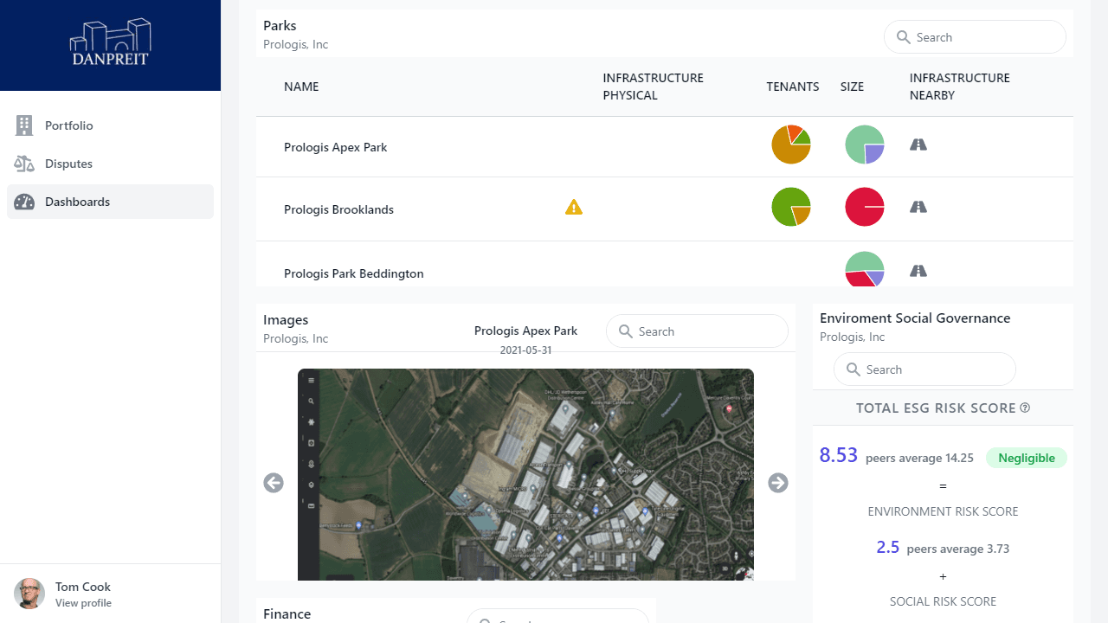Click the help icon beside Total ESG Risk Score
1108x623 pixels.
coord(1025,408)
